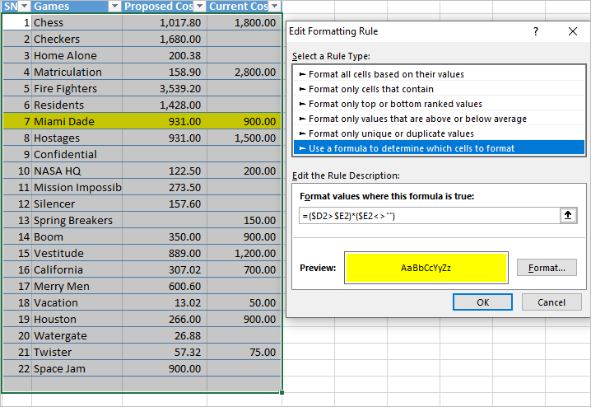591x407 pixels.
Task: Select the Twister cell
Action: tap(77, 352)
